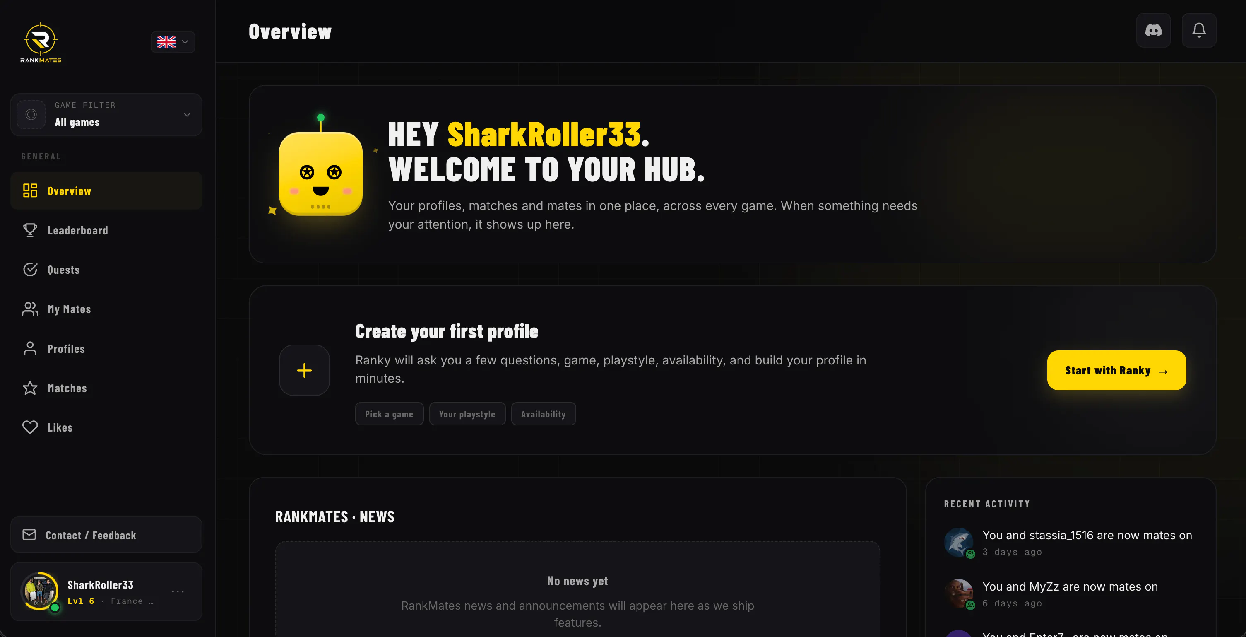This screenshot has height=637, width=1246.
Task: Click the 6 days ago timestamp
Action: pyautogui.click(x=1012, y=603)
